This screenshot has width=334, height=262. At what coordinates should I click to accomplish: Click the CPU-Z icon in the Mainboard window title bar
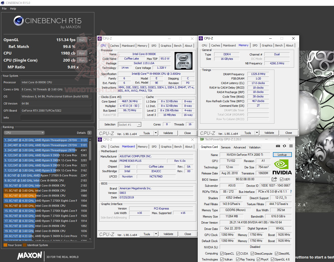pyautogui.click(x=100, y=140)
